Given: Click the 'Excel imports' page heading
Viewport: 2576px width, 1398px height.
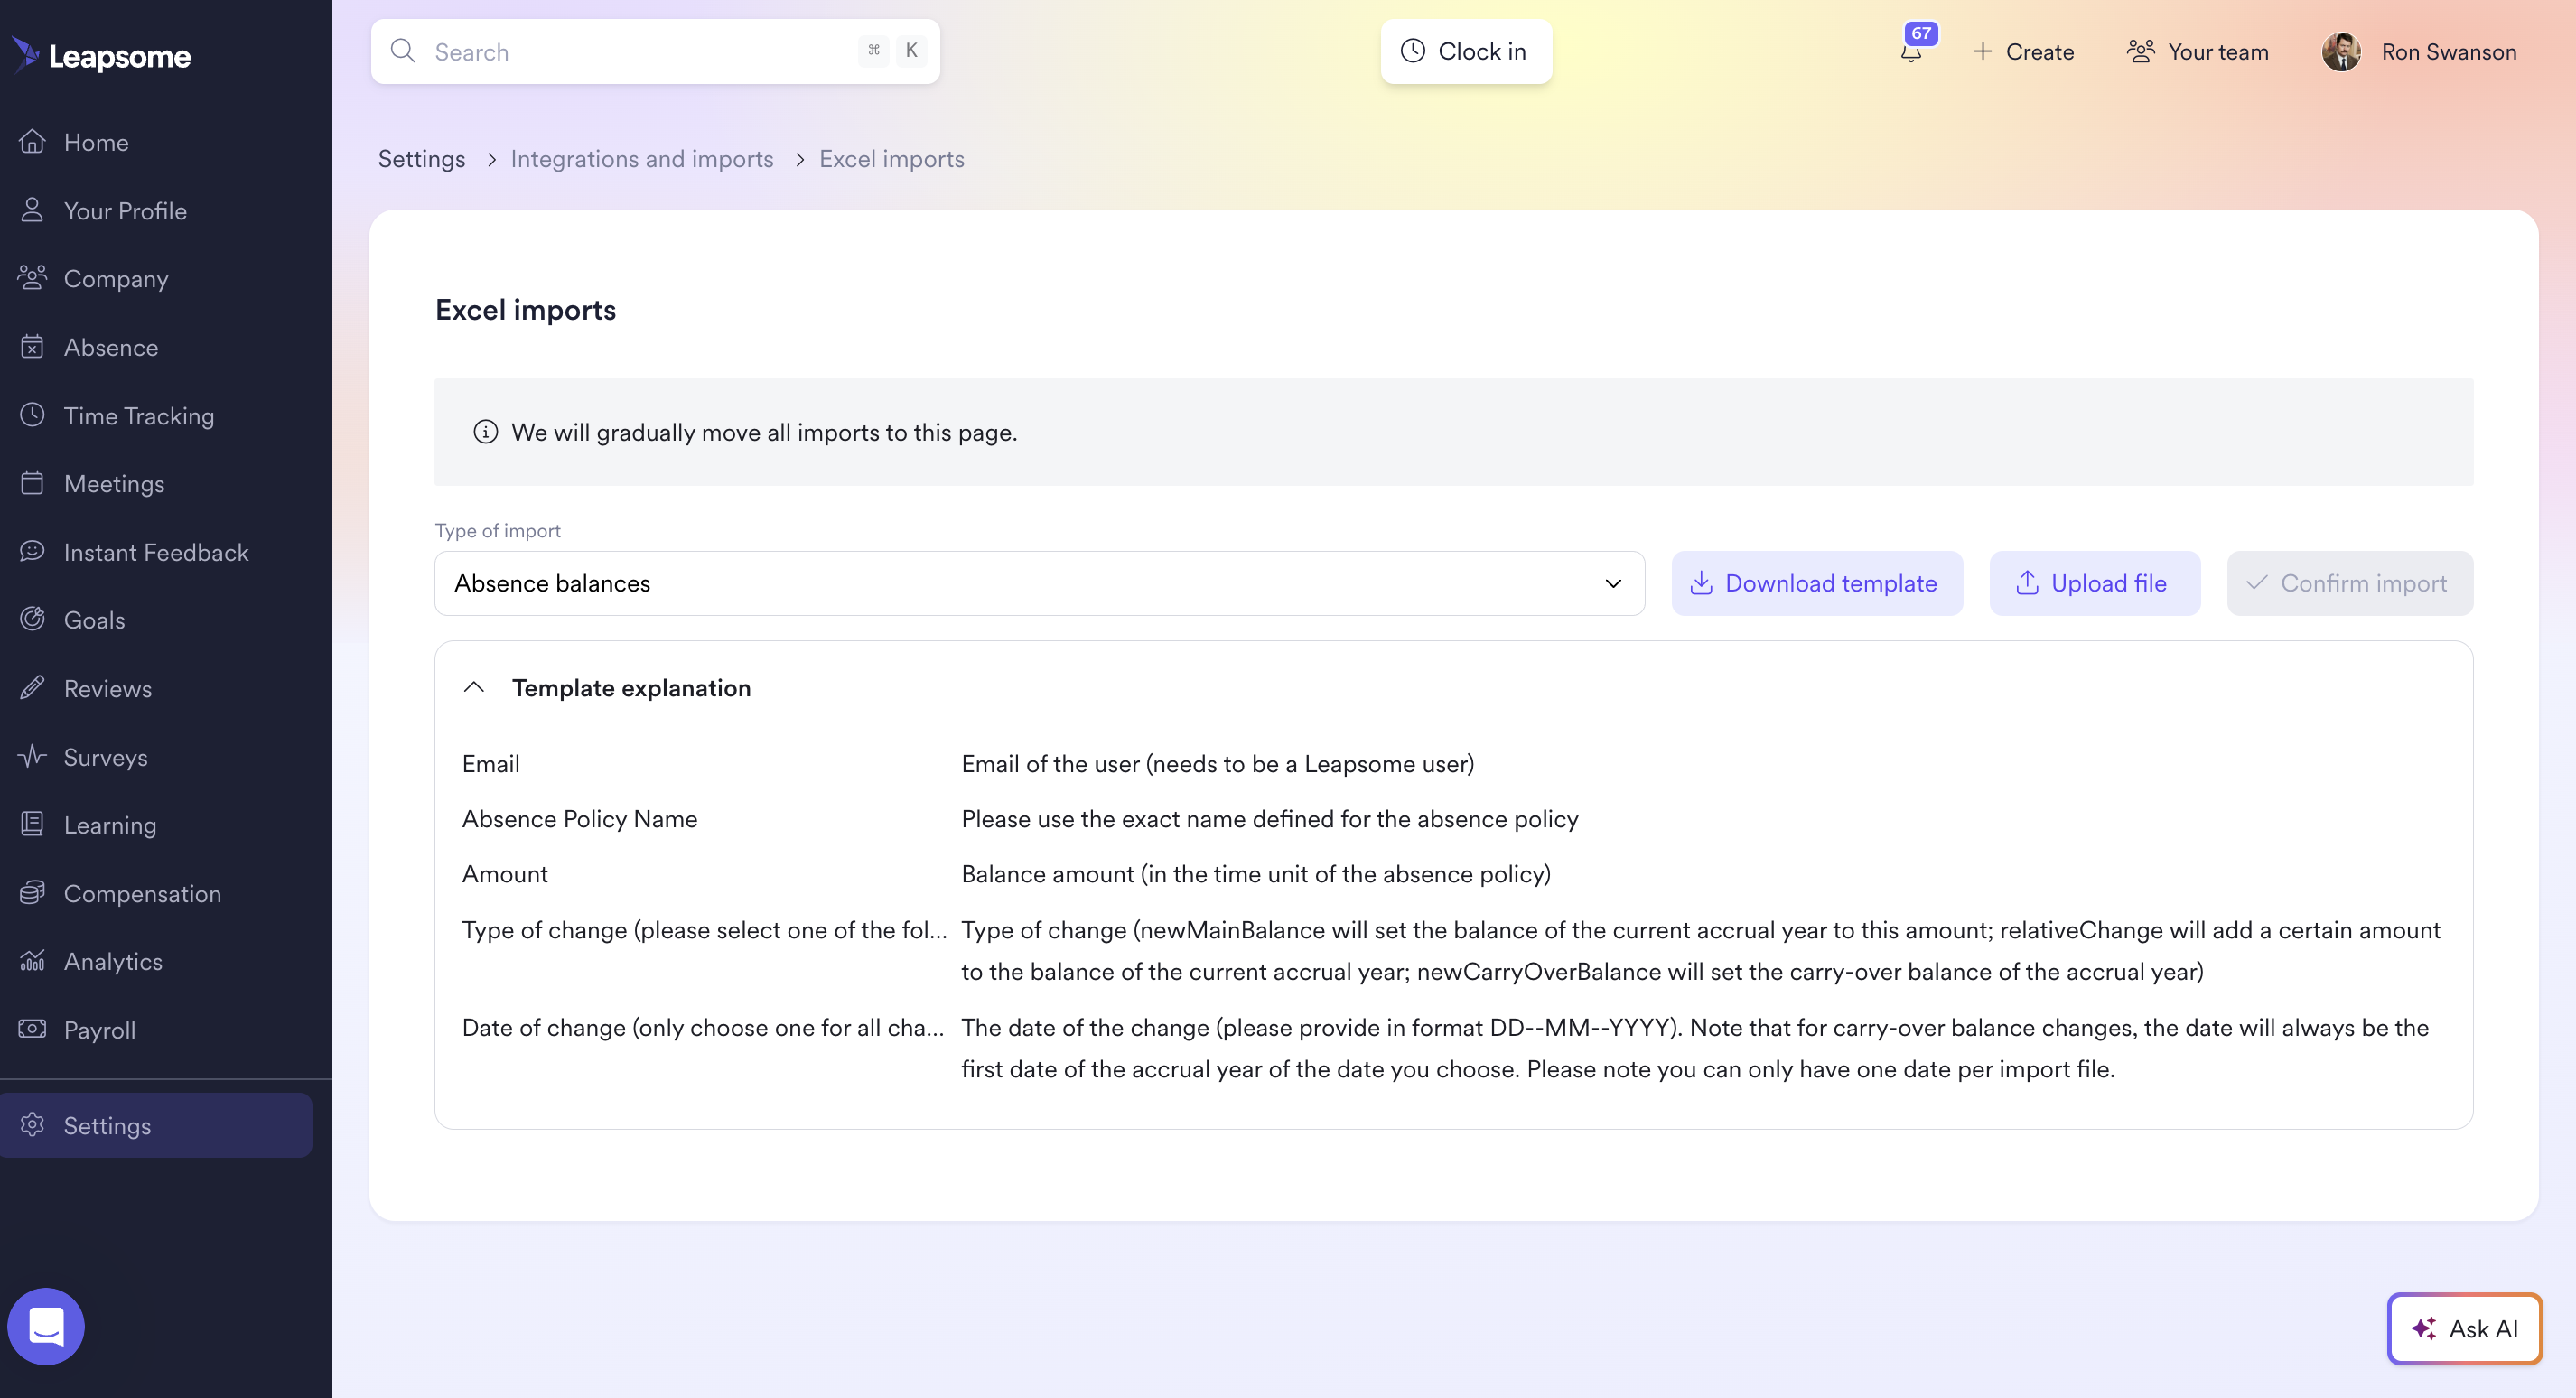Looking at the screenshot, I should (525, 309).
